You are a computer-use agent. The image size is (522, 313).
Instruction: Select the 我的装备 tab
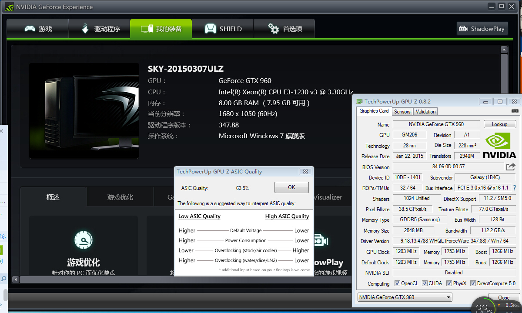click(x=161, y=29)
